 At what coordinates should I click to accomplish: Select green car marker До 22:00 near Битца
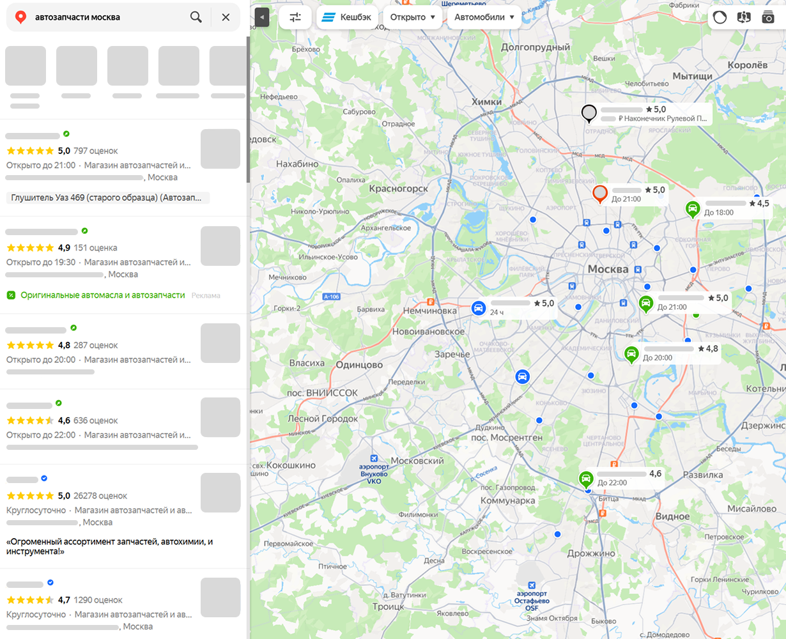pos(586,479)
